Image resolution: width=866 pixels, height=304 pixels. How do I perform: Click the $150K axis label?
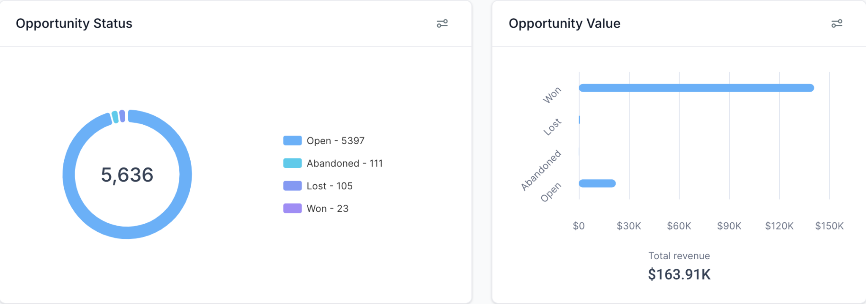pyautogui.click(x=829, y=226)
